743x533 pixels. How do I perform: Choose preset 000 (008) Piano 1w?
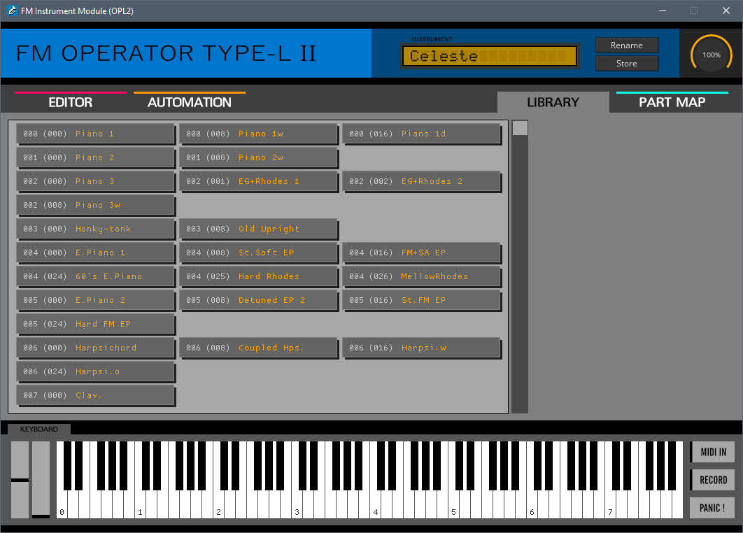coord(259,134)
